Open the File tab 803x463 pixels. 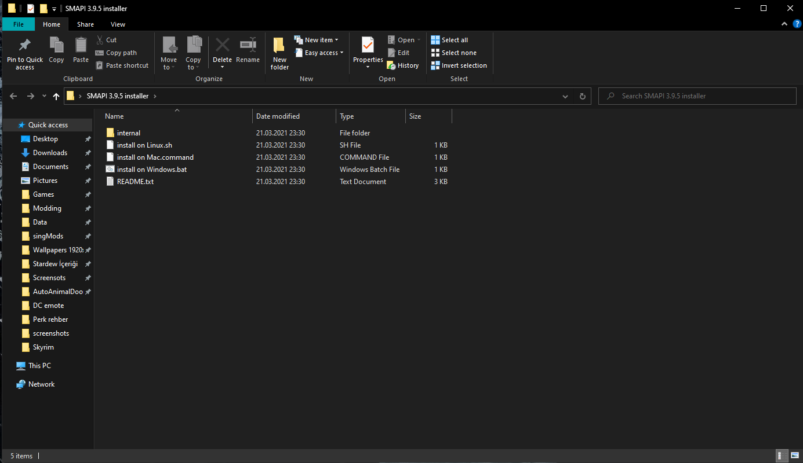click(19, 24)
